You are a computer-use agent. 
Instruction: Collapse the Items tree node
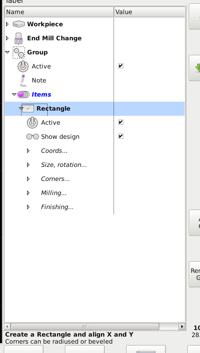click(x=14, y=95)
